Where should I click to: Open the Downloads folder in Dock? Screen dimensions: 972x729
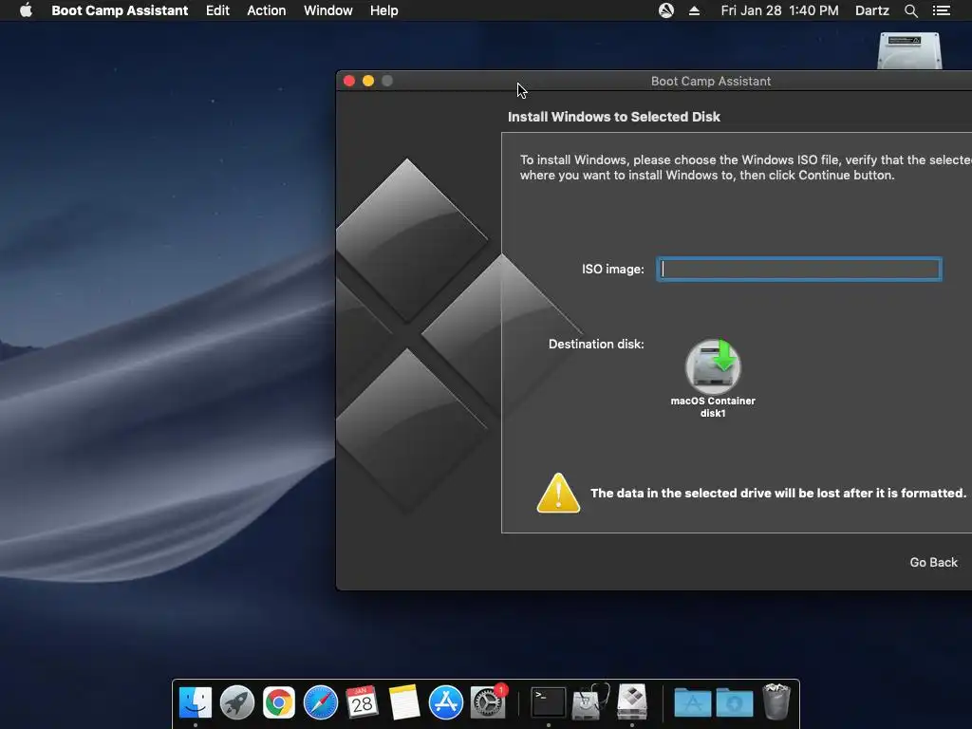[735, 703]
